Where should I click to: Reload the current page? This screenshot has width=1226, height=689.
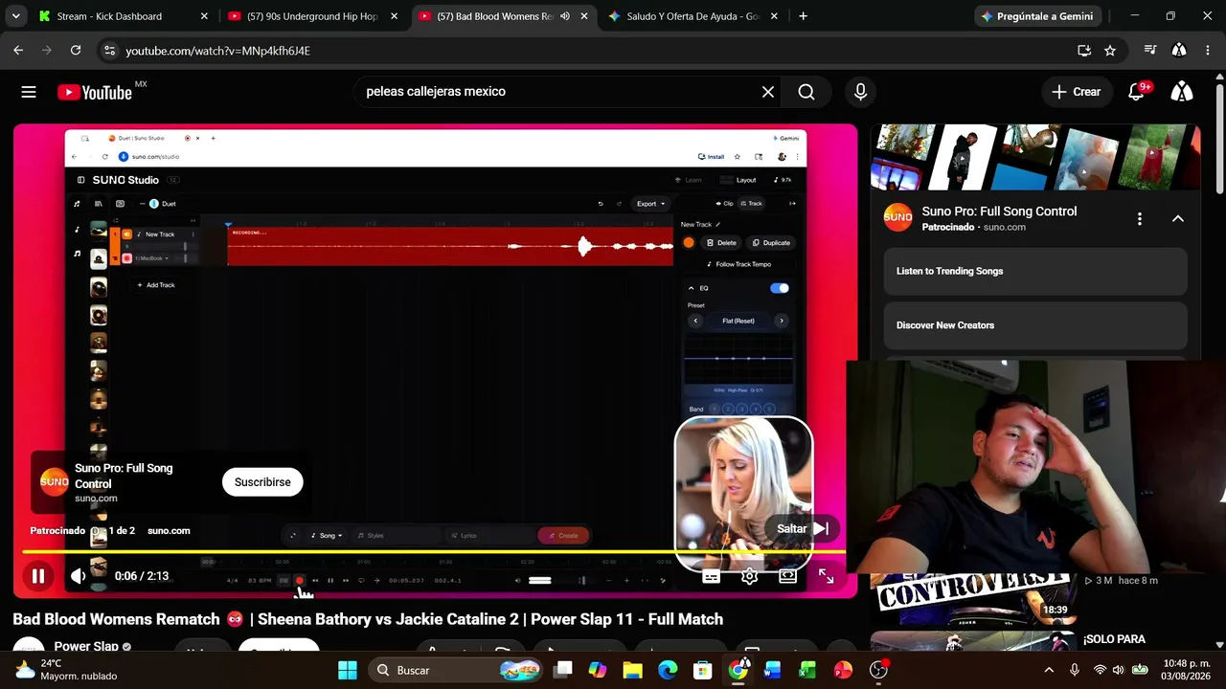pos(76,51)
